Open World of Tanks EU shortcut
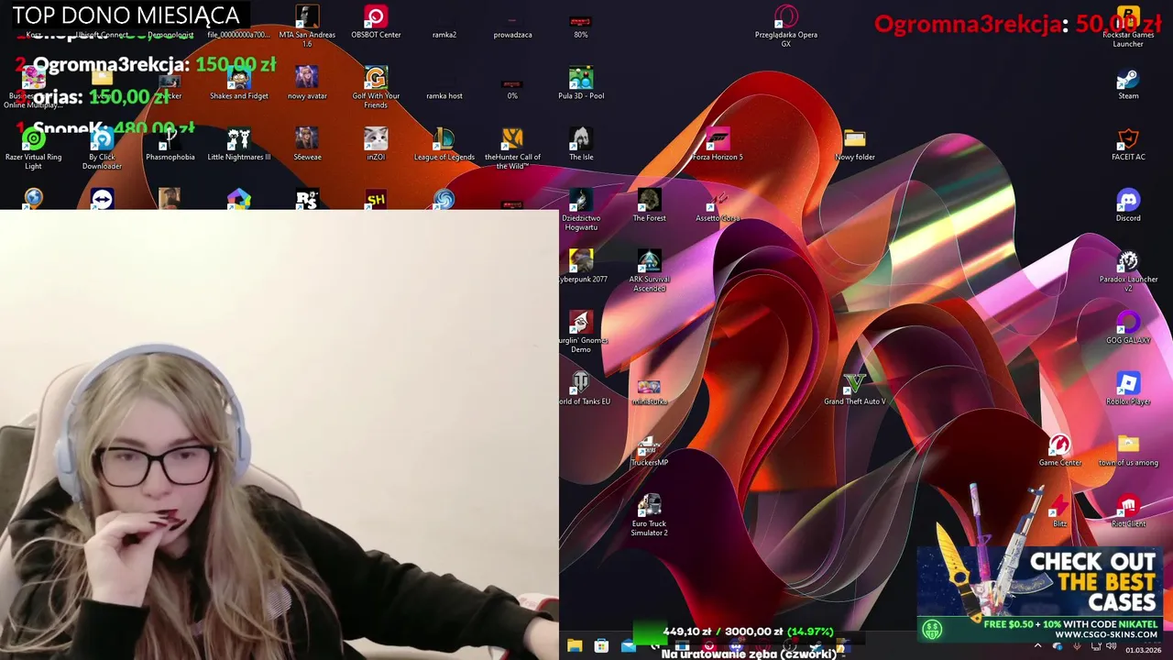Viewport: 1173px width, 660px height. (x=585, y=389)
